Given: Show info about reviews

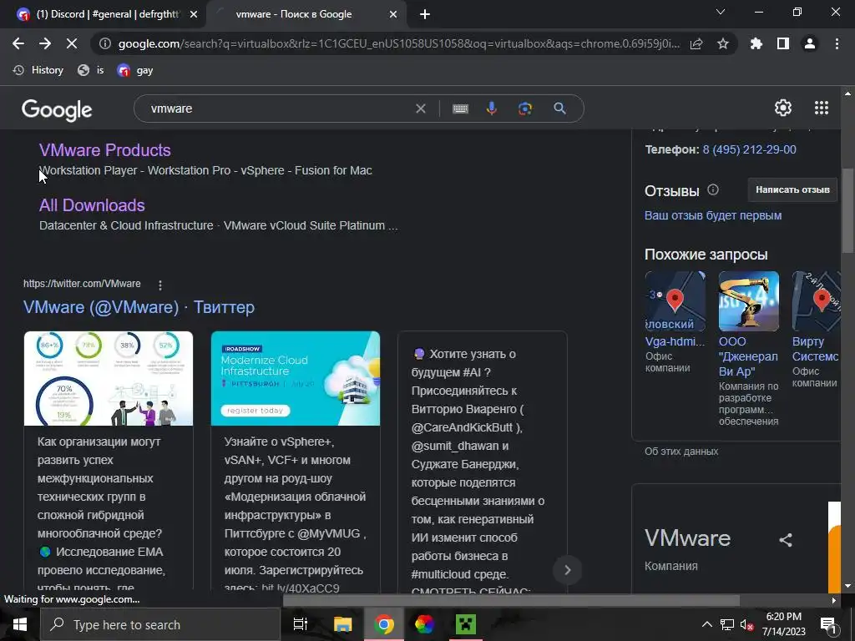Looking at the screenshot, I should pyautogui.click(x=713, y=189).
